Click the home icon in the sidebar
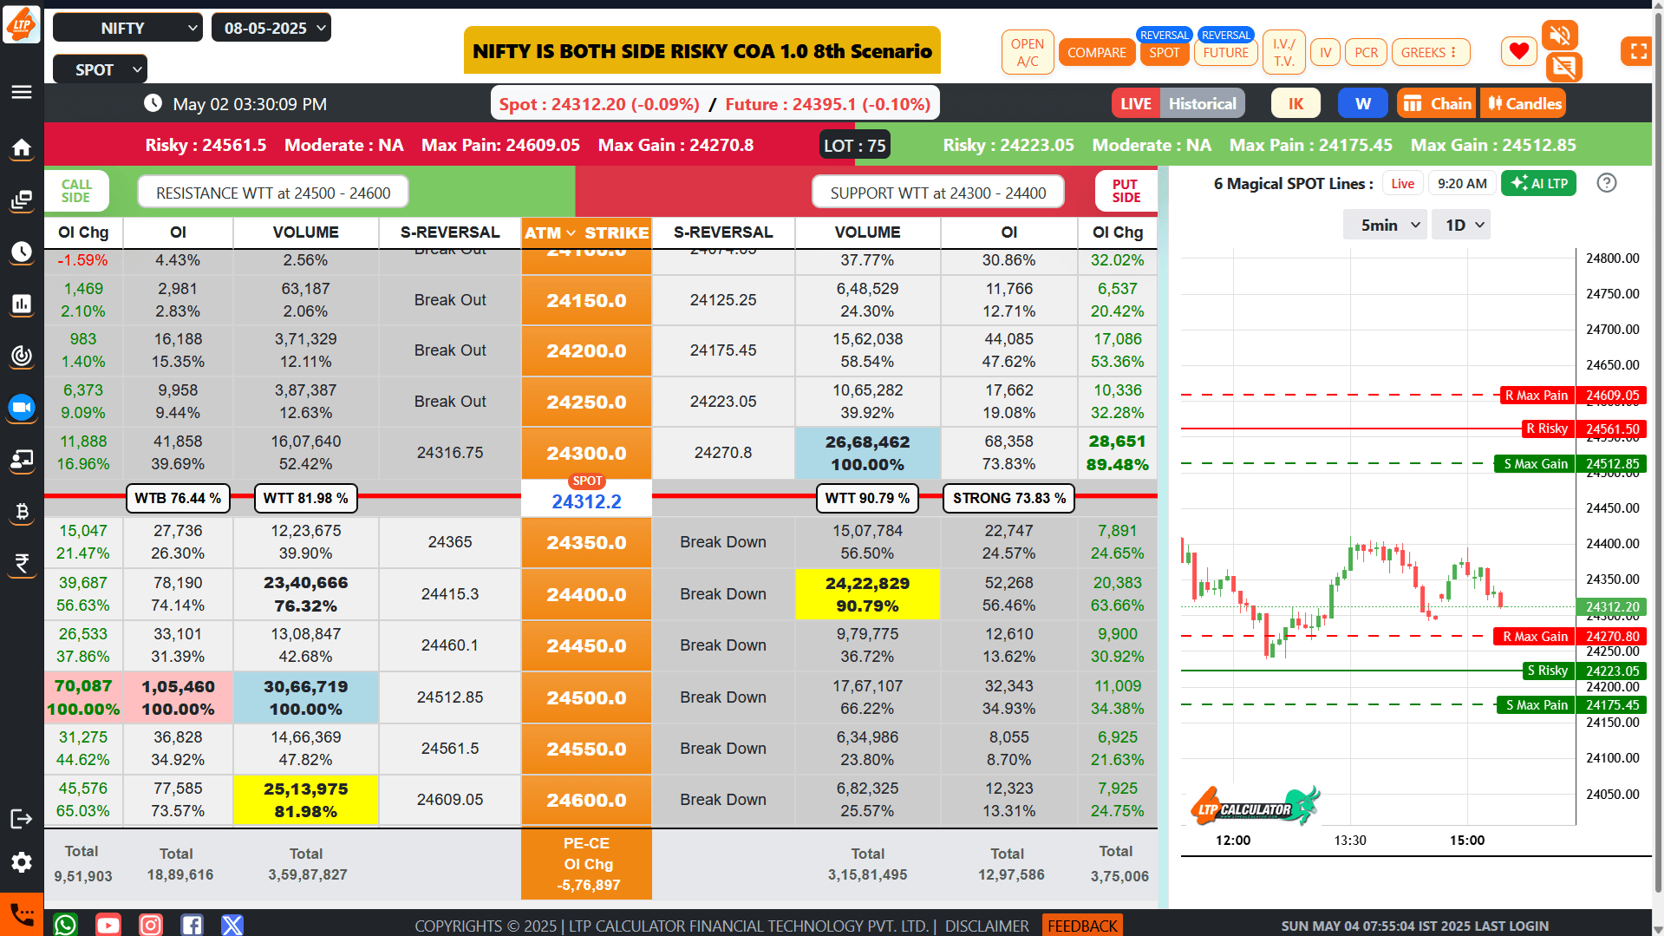The width and height of the screenshot is (1664, 936). click(22, 147)
